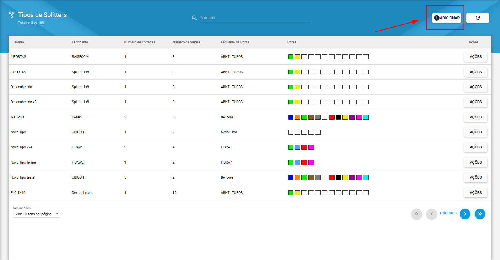The width and height of the screenshot is (500, 260).
Task: Go to the next page arrow
Action: pyautogui.click(x=465, y=214)
